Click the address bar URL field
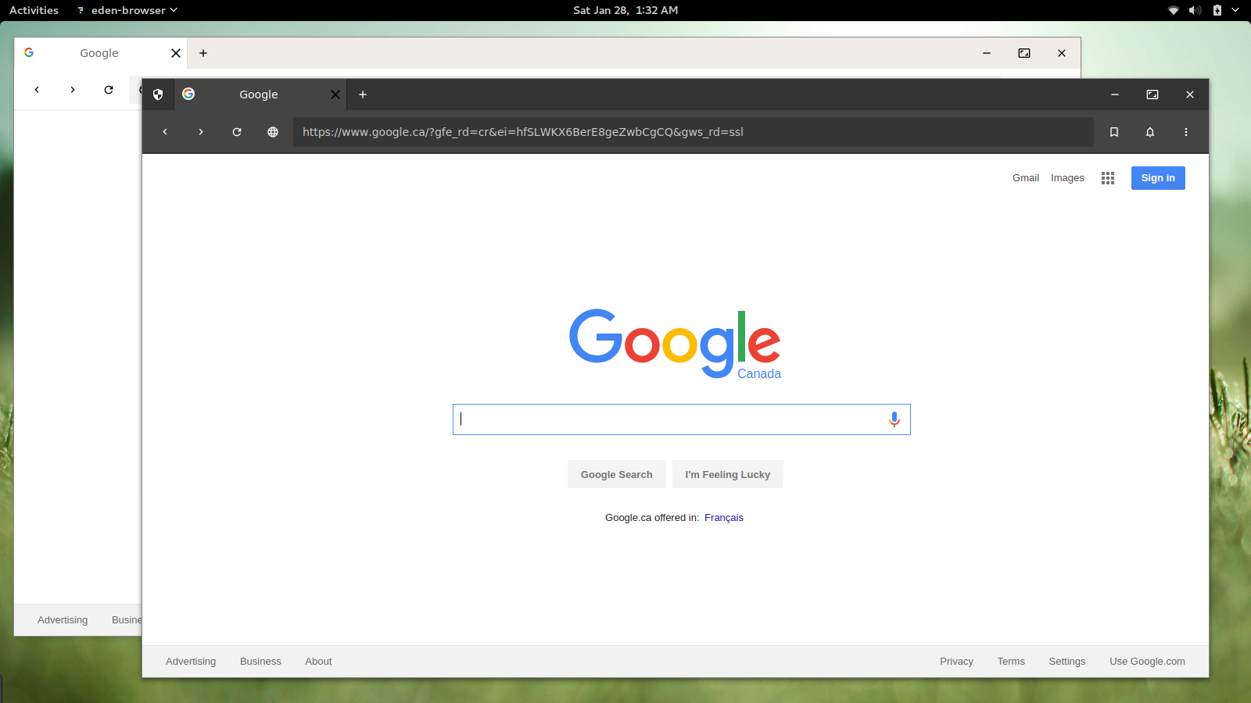 point(693,132)
